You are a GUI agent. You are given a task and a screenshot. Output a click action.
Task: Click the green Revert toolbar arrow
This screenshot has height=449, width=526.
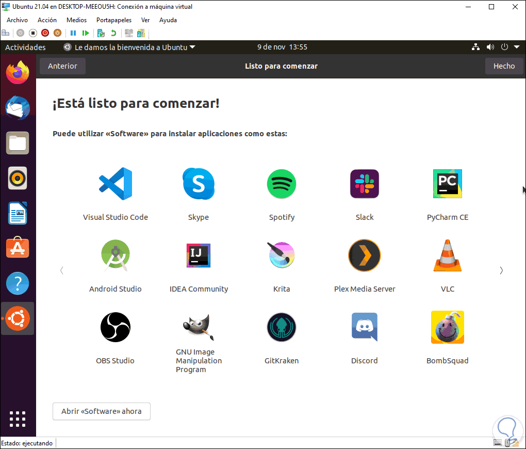(x=113, y=33)
